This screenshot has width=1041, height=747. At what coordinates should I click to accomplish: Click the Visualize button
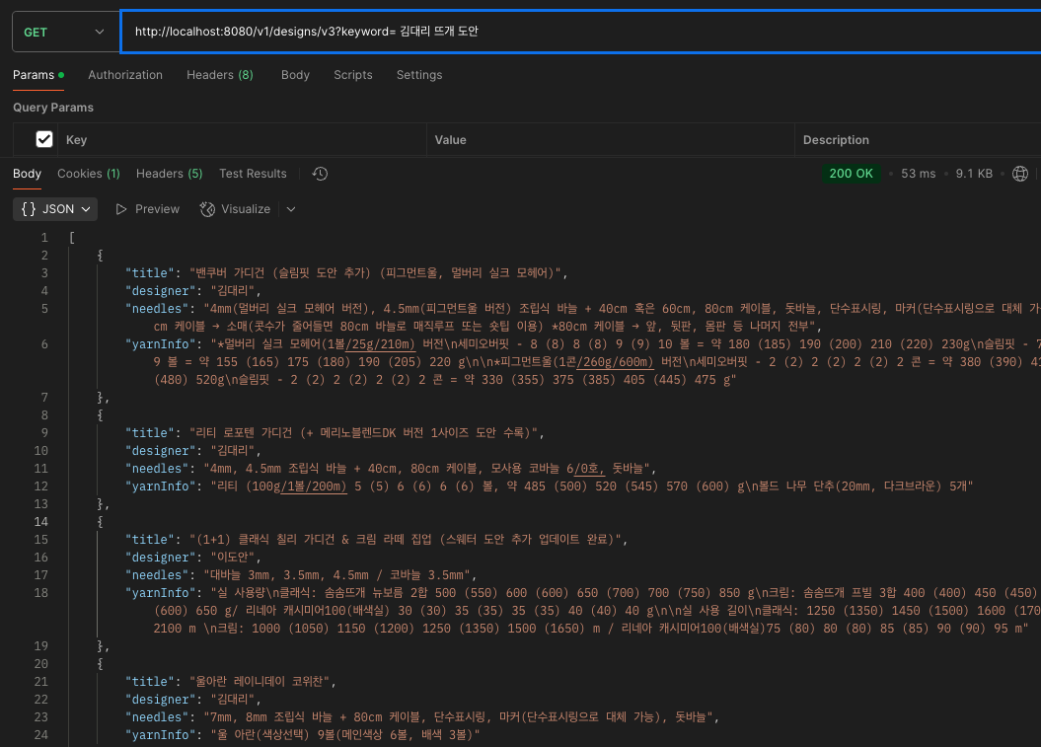[x=235, y=209]
